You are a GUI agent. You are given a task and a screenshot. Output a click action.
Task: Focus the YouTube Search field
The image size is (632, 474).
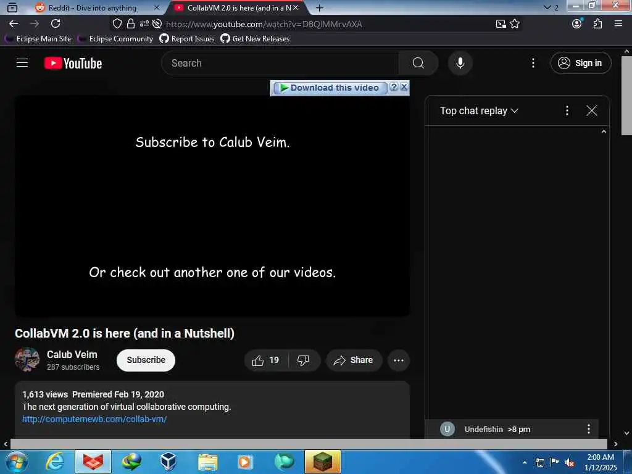[x=280, y=63]
